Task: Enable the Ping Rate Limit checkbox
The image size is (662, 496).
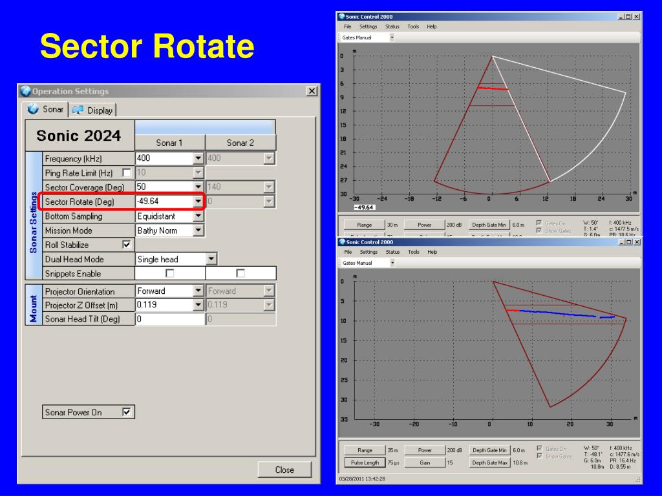Action: pyautogui.click(x=126, y=172)
